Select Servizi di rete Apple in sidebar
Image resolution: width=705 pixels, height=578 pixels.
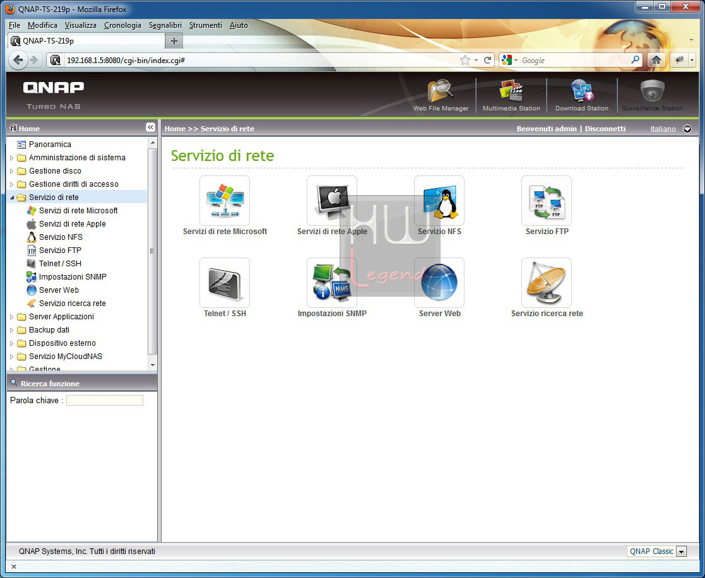(73, 224)
